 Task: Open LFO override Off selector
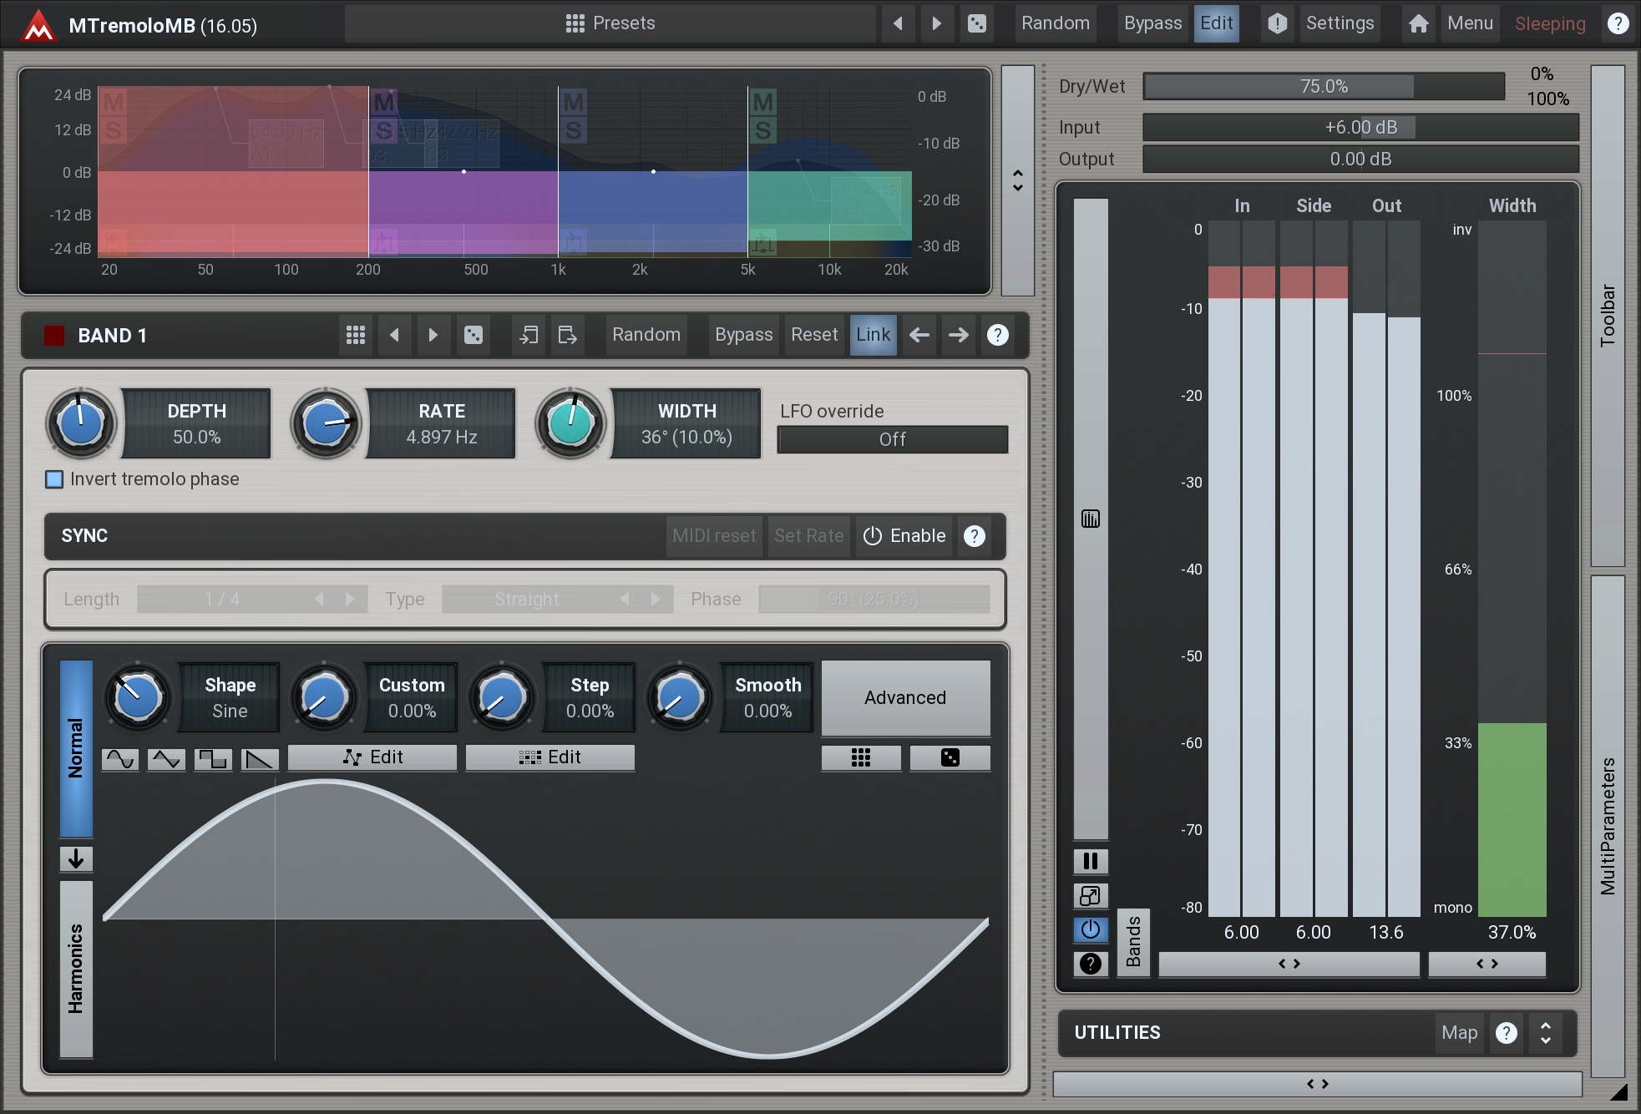coord(892,439)
